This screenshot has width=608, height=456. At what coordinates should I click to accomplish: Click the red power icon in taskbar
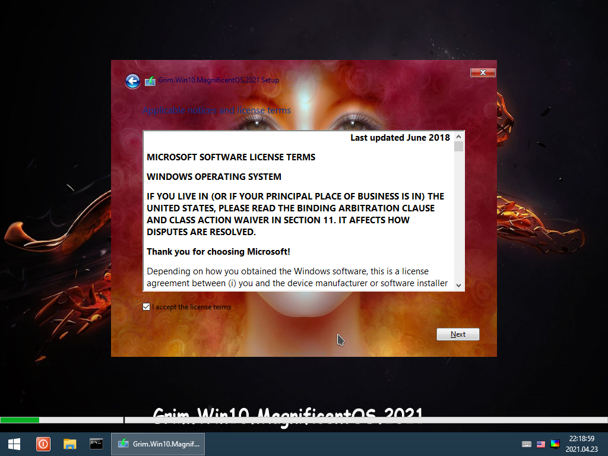tap(43, 444)
